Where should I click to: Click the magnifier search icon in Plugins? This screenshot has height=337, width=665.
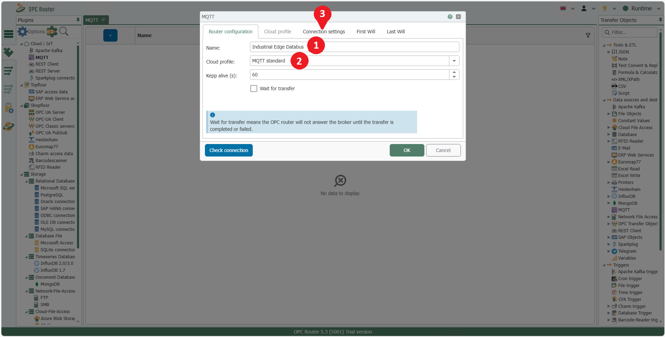(64, 32)
